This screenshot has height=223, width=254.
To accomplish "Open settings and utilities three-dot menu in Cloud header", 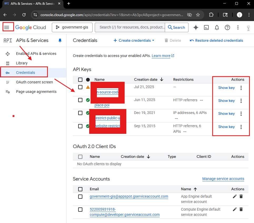I will coord(238,27).
